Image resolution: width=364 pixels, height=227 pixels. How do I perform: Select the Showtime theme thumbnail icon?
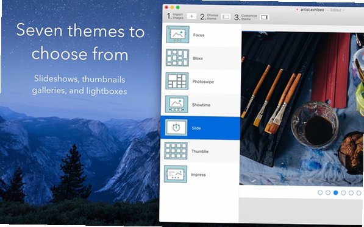[x=176, y=104]
